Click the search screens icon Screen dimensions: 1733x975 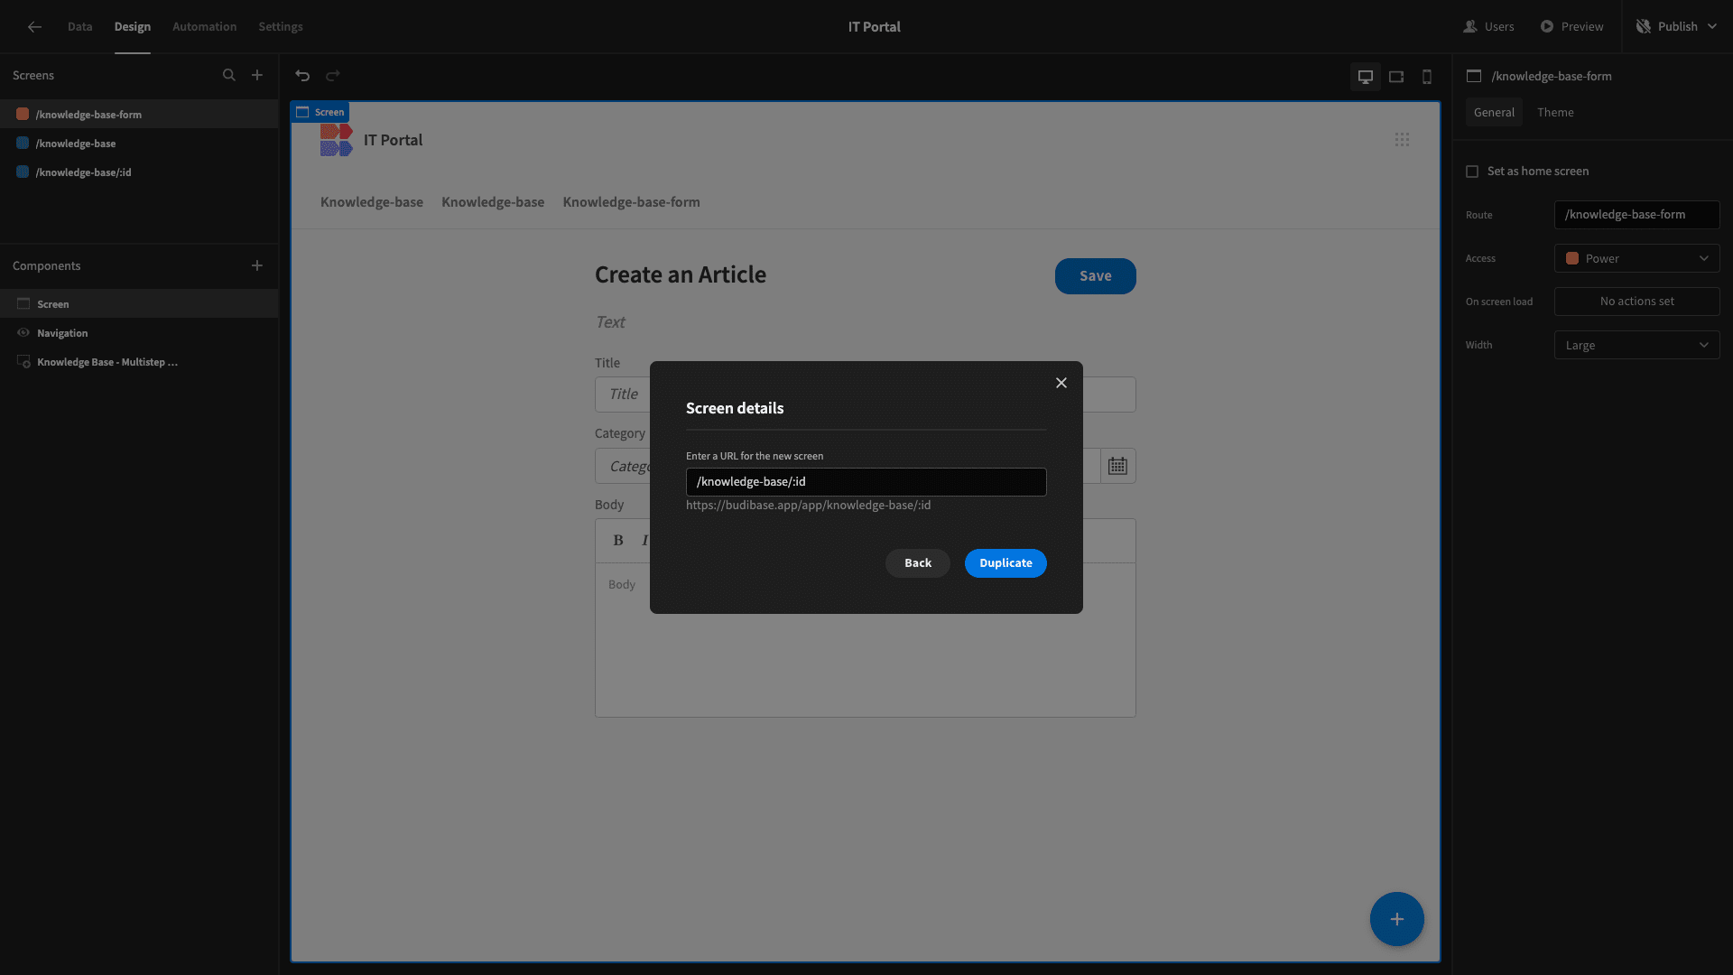coord(228,76)
